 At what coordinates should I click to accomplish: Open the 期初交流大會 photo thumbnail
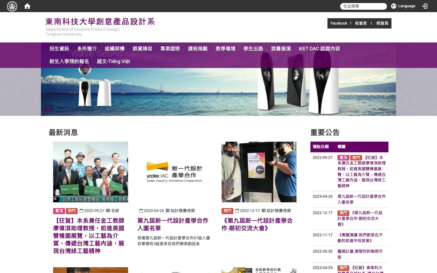[x=259, y=172]
